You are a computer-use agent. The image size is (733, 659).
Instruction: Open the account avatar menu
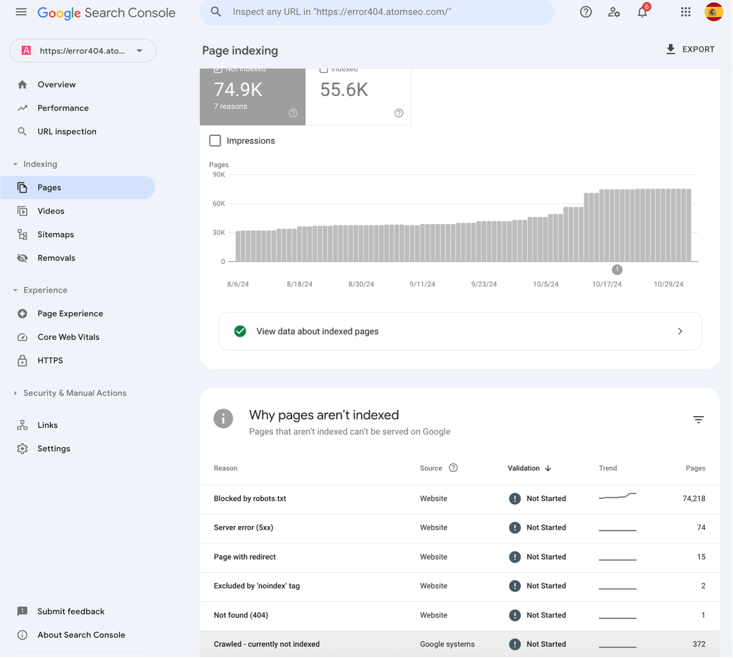(x=714, y=12)
